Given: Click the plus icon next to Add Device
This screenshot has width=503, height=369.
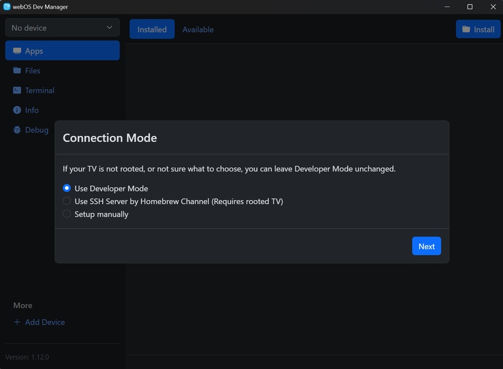Looking at the screenshot, I should point(17,322).
